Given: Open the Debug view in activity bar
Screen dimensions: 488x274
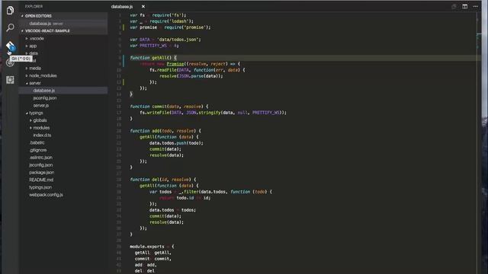Looking at the screenshot, I should (10, 63).
